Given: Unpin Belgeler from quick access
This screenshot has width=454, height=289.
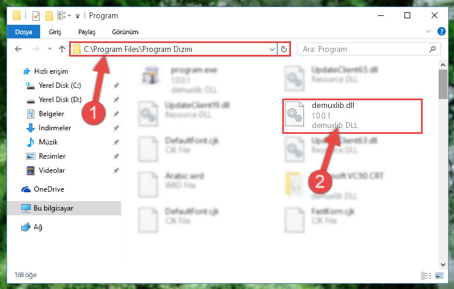Looking at the screenshot, I should [x=116, y=114].
